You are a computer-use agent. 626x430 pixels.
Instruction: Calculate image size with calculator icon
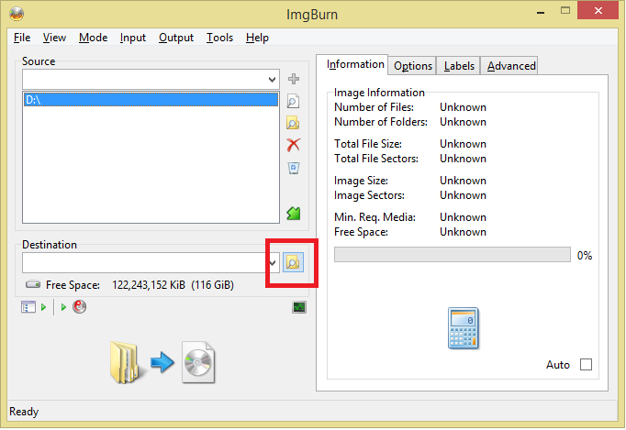coord(464,328)
